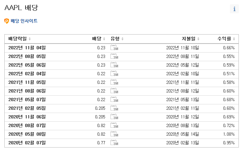Select ex-dividend date 2022년 05월 06일
Image resolution: width=241 pixels, height=149 pixels.
pos(27,65)
